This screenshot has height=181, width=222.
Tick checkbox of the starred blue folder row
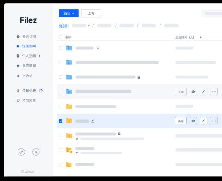[61, 48]
